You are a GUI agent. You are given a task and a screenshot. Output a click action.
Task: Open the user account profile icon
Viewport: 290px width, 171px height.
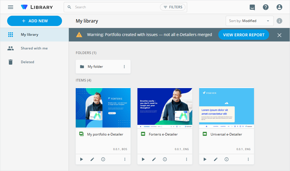tap(279, 7)
